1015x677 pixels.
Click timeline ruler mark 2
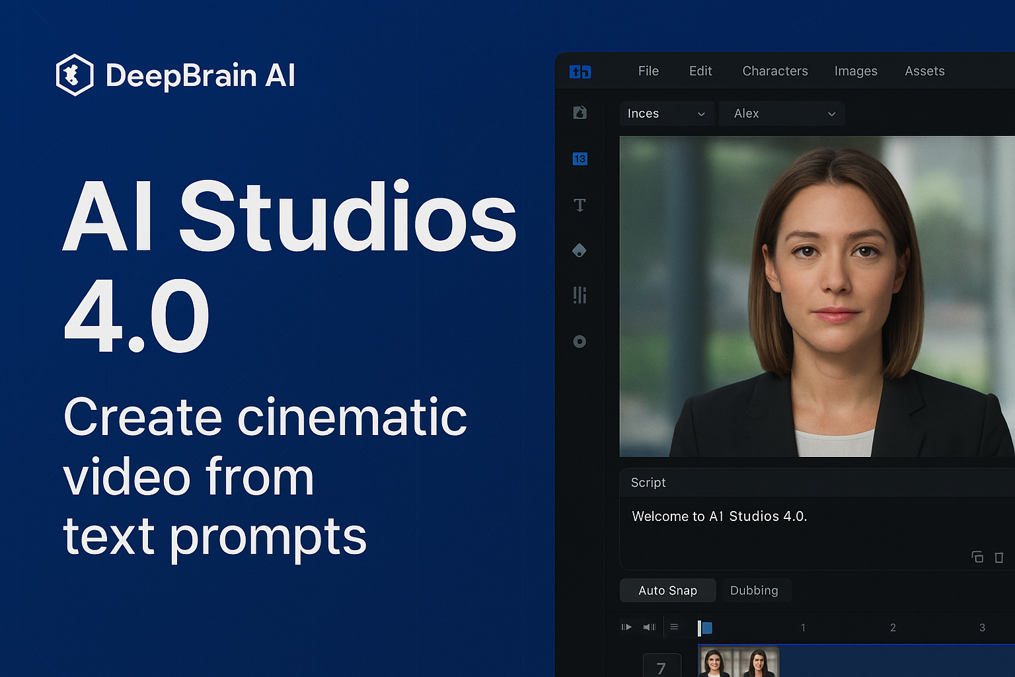893,627
